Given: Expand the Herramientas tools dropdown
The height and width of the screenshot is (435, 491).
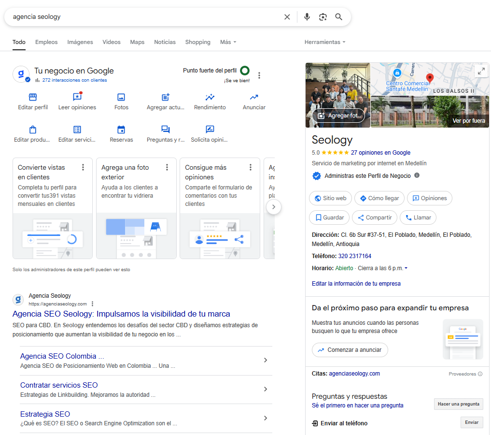Looking at the screenshot, I should pos(324,42).
